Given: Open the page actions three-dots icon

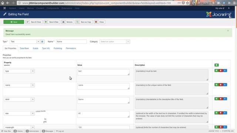Looking at the screenshot, I should coord(179,3).
